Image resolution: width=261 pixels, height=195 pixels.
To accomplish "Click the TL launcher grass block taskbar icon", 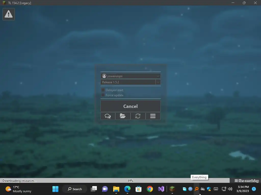I will [172, 189].
